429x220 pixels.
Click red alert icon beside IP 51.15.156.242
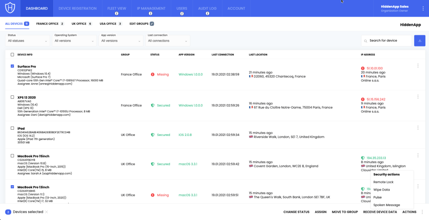tap(363, 99)
